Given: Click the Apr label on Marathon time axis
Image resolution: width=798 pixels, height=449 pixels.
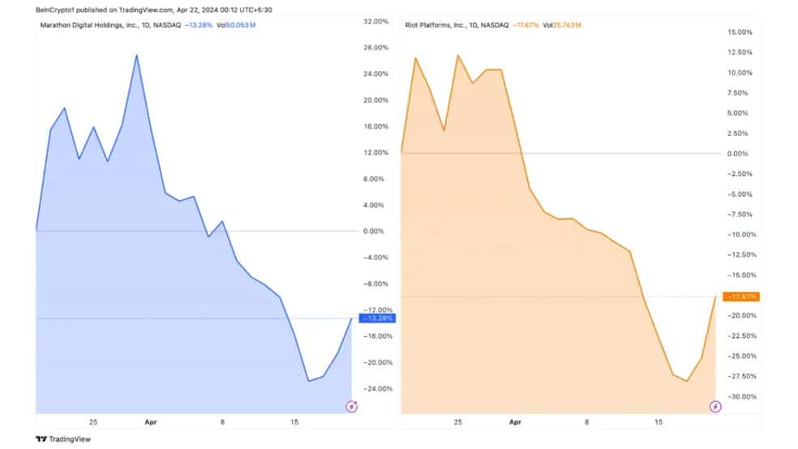Looking at the screenshot, I should tap(151, 422).
